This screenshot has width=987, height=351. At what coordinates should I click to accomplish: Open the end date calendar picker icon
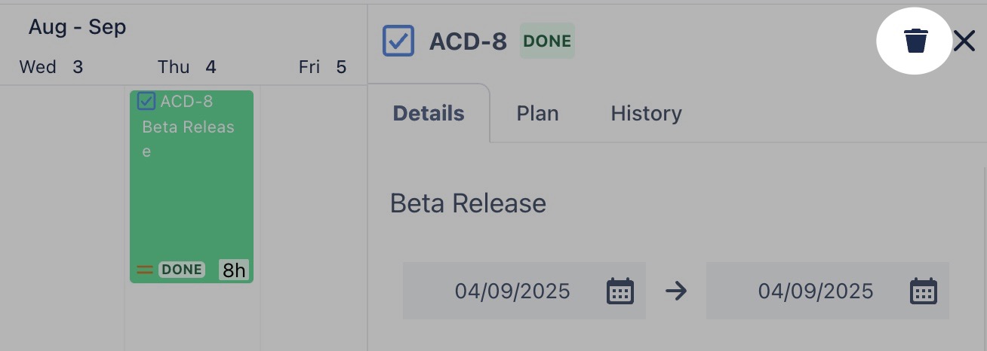(924, 291)
